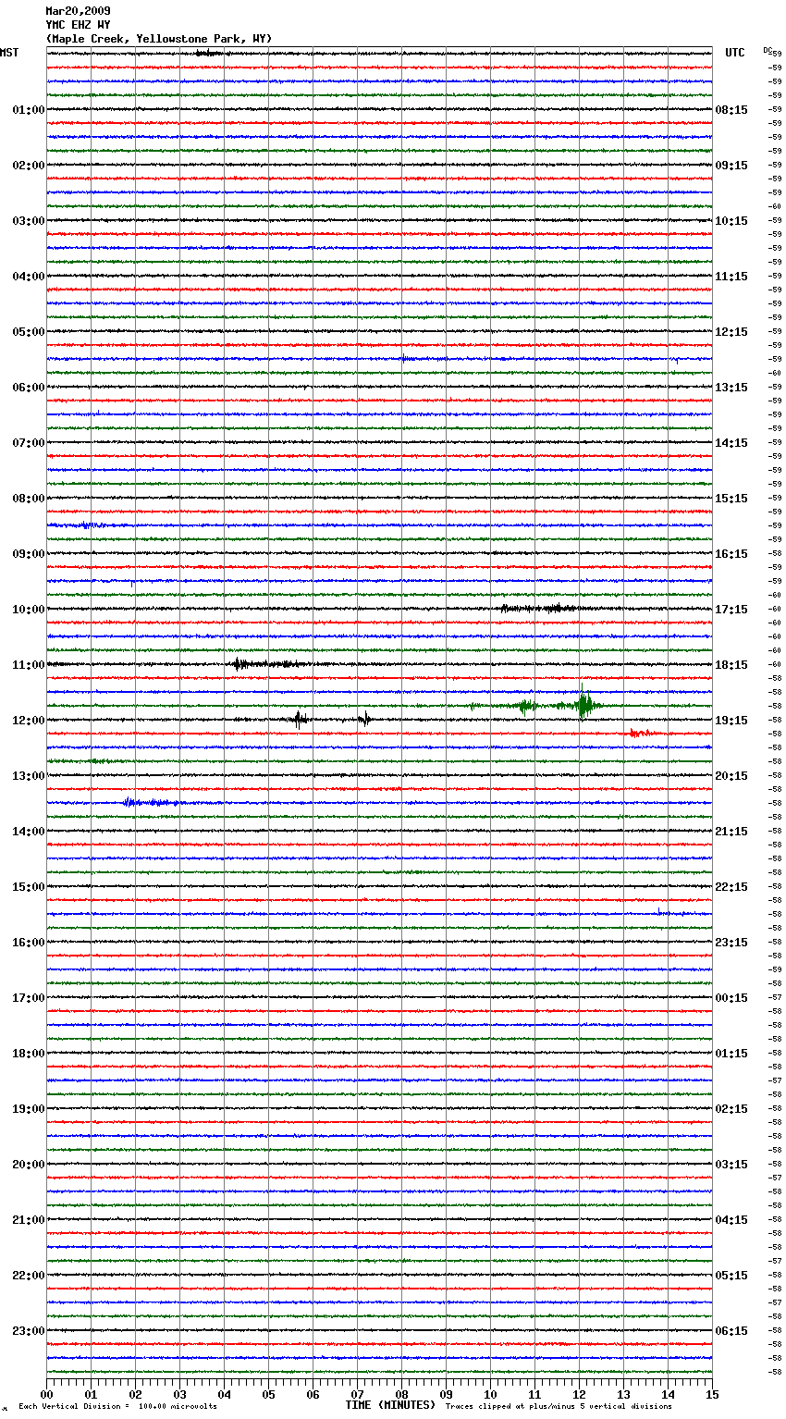The image size is (786, 1419).
Task: Select the 01:00 MST time label
Action: [29, 110]
